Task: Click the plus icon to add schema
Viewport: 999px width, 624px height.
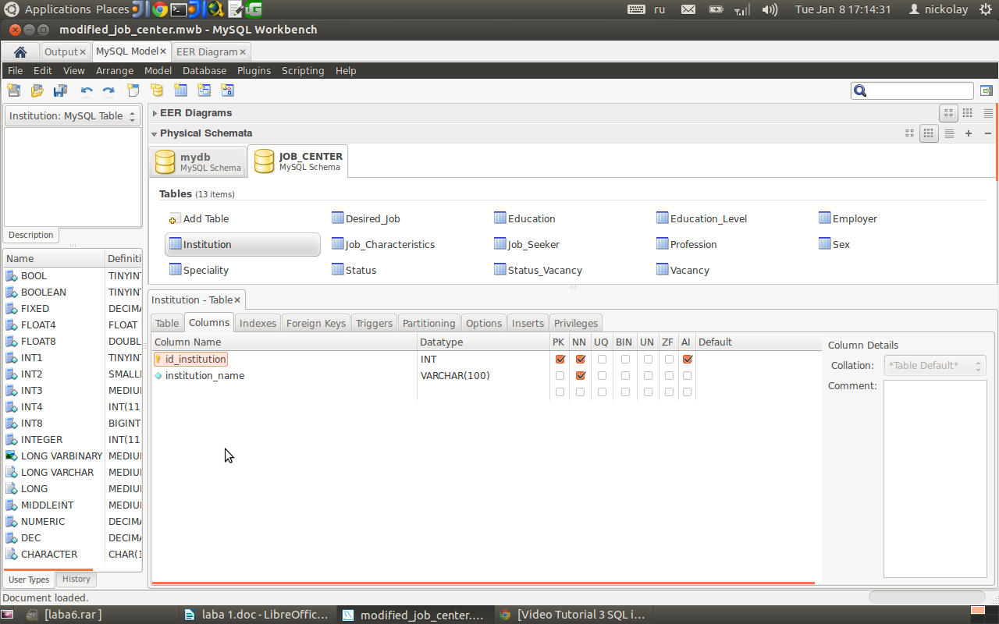Action: click(969, 133)
